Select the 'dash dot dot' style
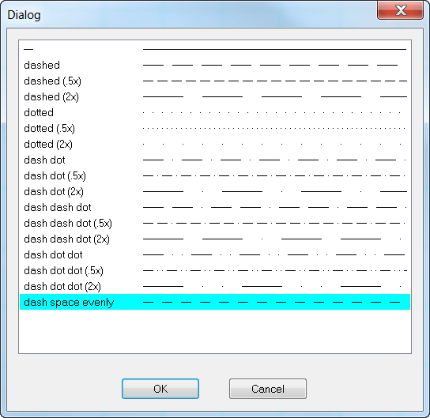Screen dimensions: 430x418 pos(215,255)
